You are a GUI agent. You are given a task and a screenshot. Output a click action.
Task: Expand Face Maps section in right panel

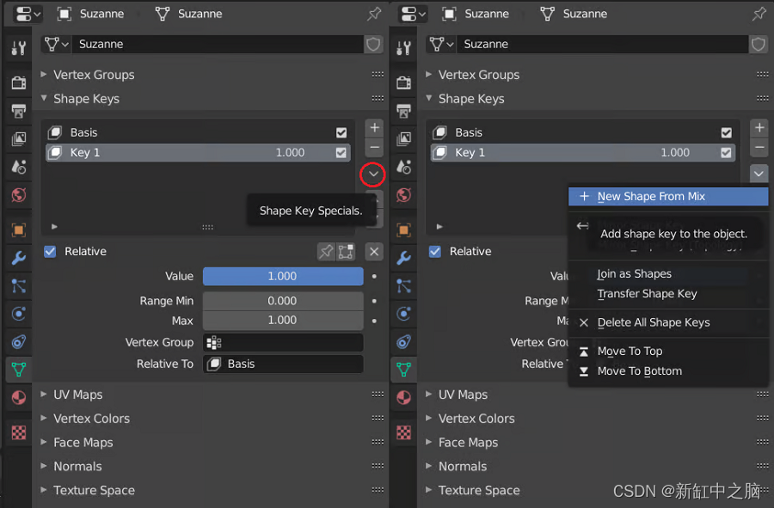click(468, 443)
